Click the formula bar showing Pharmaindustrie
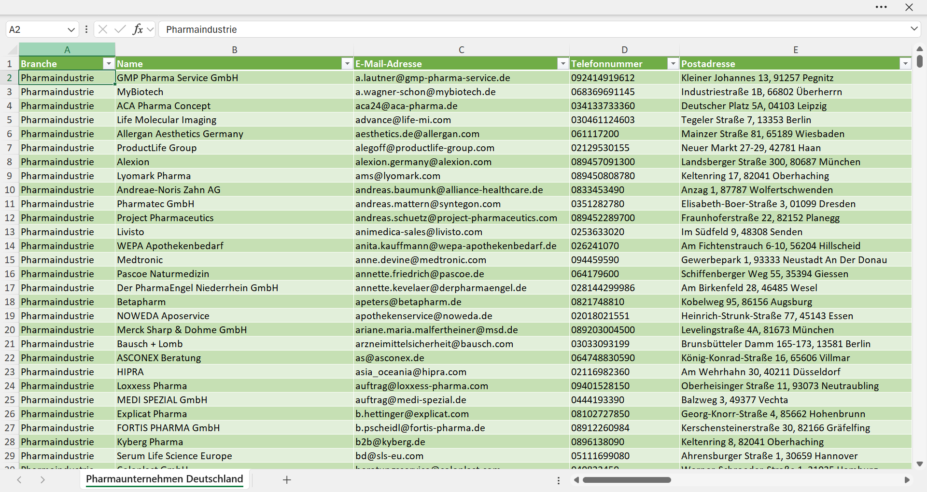The image size is (927, 492). tap(534, 29)
